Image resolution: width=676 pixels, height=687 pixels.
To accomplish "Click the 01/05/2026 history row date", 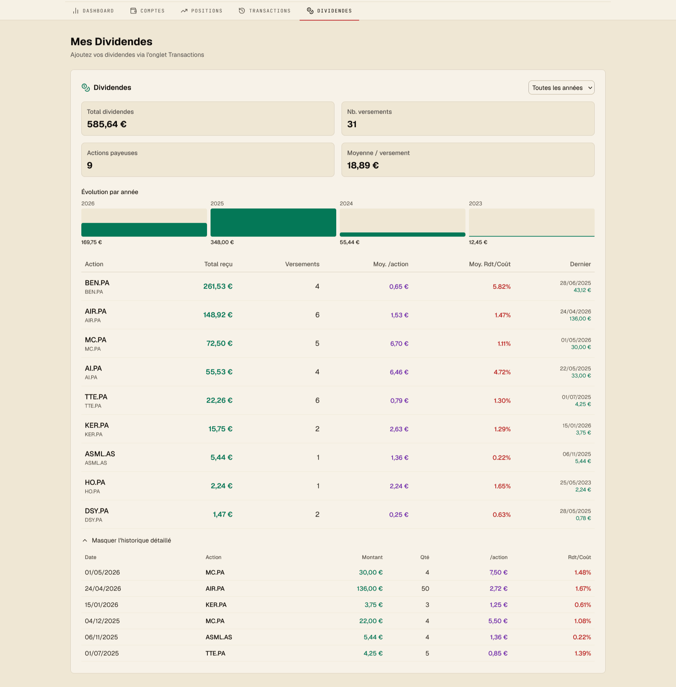I will tap(102, 572).
